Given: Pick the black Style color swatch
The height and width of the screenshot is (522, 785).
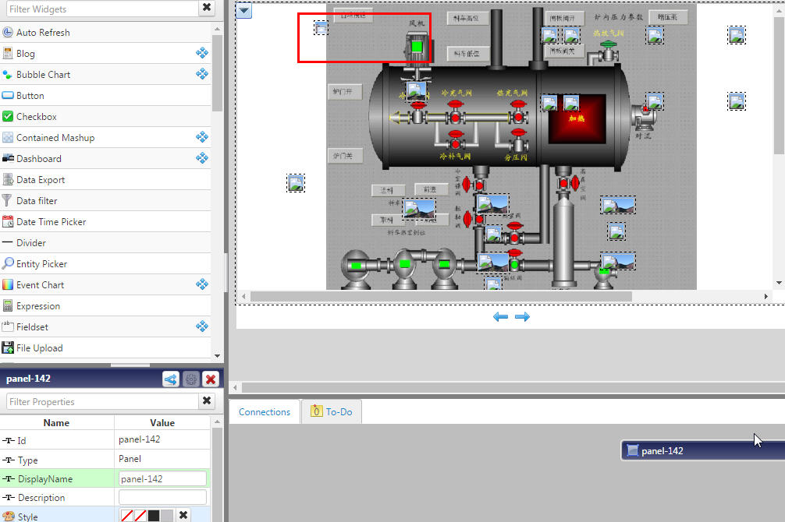Looking at the screenshot, I should 154,516.
